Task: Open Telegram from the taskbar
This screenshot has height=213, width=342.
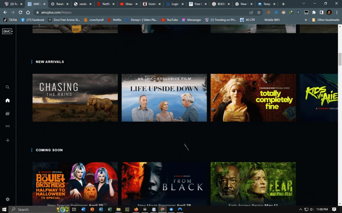Action: [x=171, y=209]
